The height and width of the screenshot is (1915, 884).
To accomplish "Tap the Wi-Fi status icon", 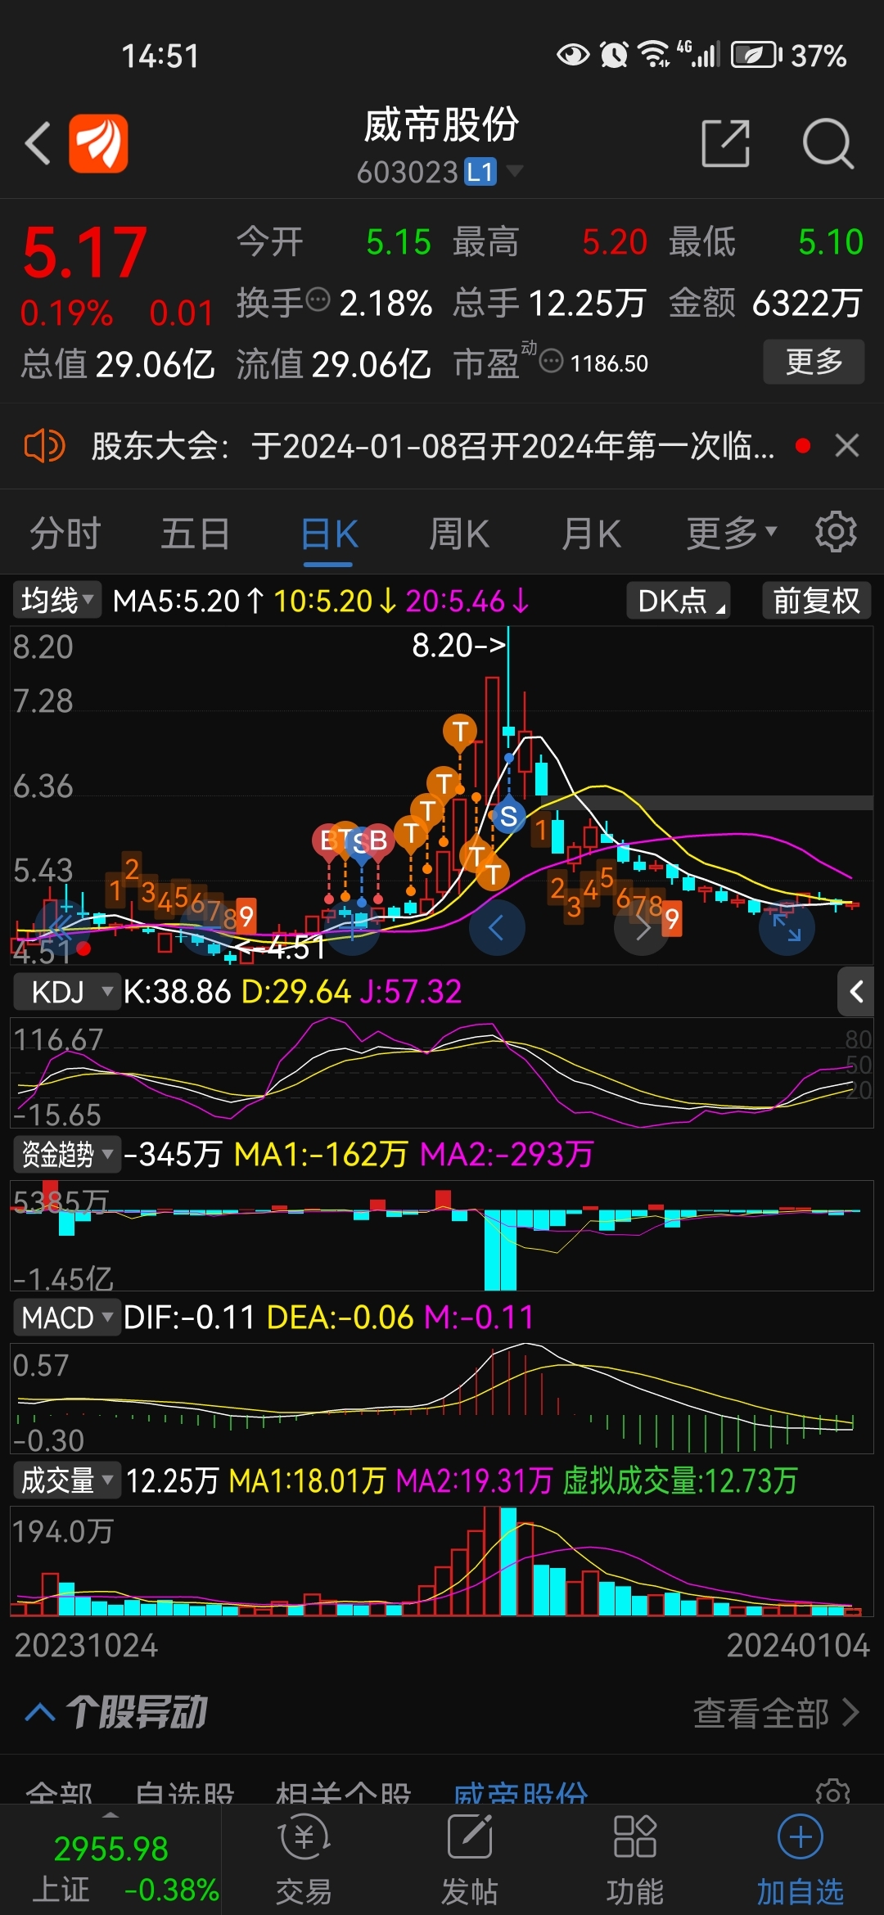I will pos(653,54).
